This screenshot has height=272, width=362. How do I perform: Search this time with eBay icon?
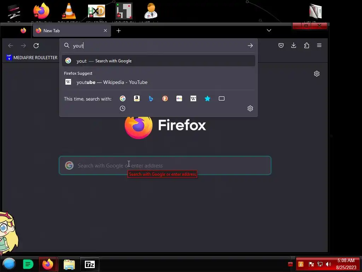pyautogui.click(x=179, y=98)
